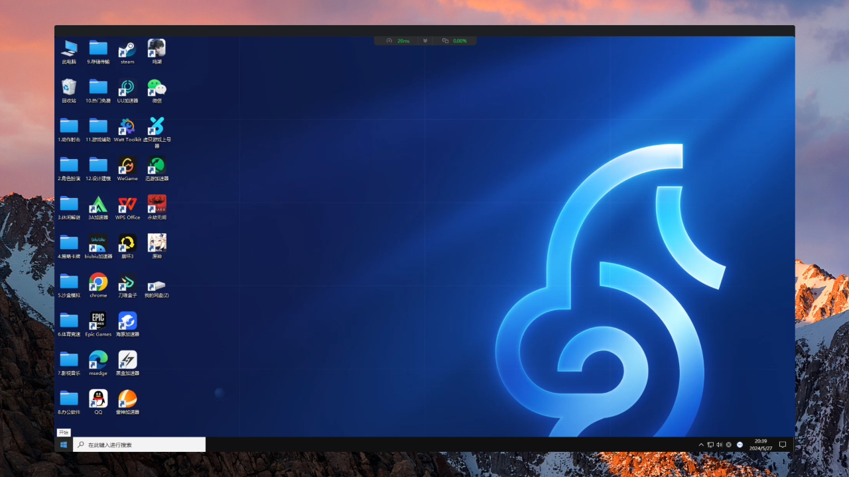Screen dimensions: 849x477
Task: Launch the 永劫无间 game shortcut
Action: (x=157, y=208)
